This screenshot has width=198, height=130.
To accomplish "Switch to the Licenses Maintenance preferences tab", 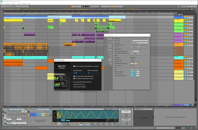I will coord(108,64).
